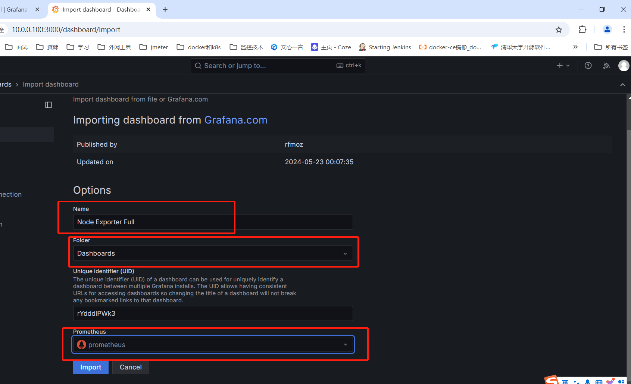The image size is (631, 384).
Task: Open the prometheus data source dropdown
Action: click(213, 345)
